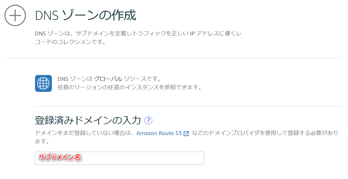Click the blue globe icon
This screenshot has width=348, height=179.
click(x=43, y=83)
